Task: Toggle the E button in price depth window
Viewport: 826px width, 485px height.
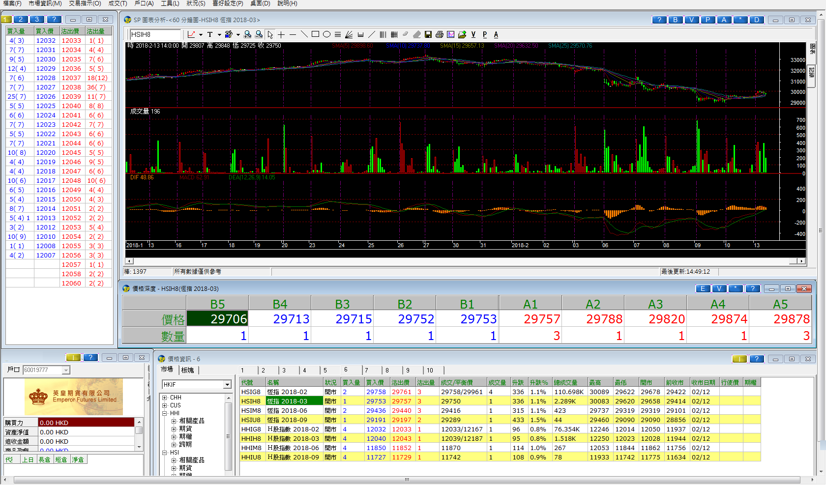Action: point(703,288)
